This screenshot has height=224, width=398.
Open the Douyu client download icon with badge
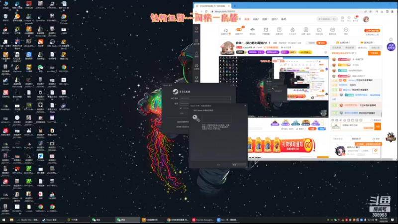(356, 18)
